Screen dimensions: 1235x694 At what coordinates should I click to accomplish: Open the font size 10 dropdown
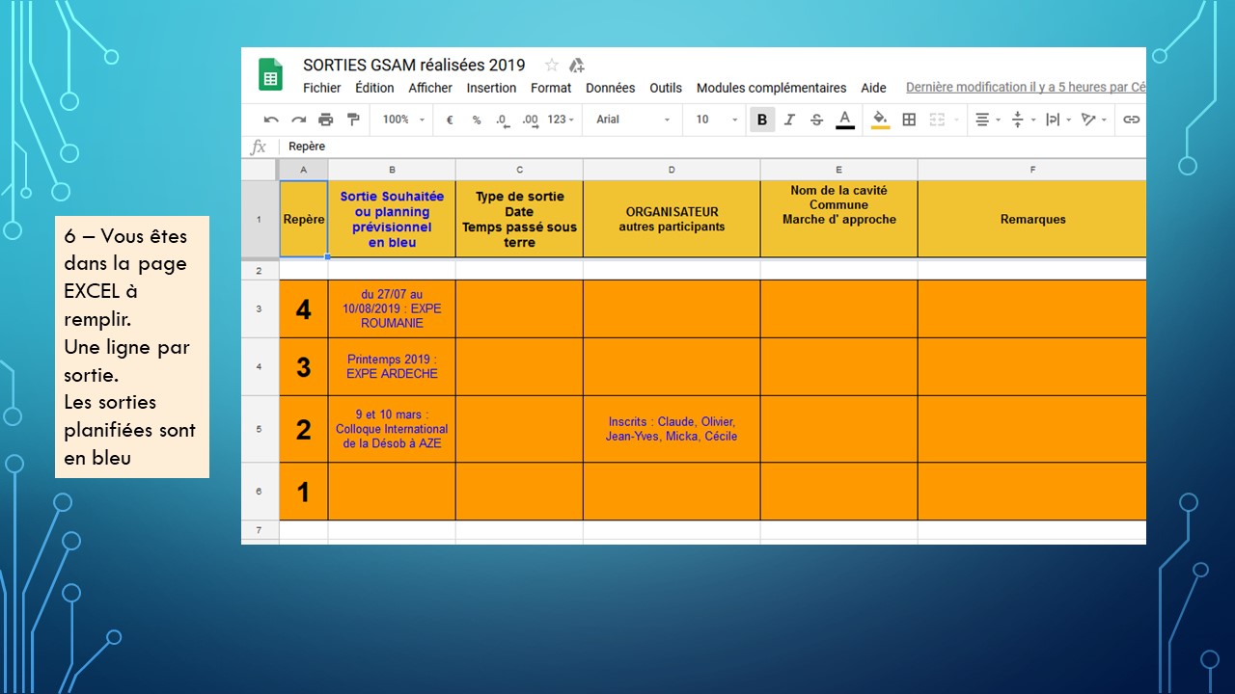click(717, 120)
